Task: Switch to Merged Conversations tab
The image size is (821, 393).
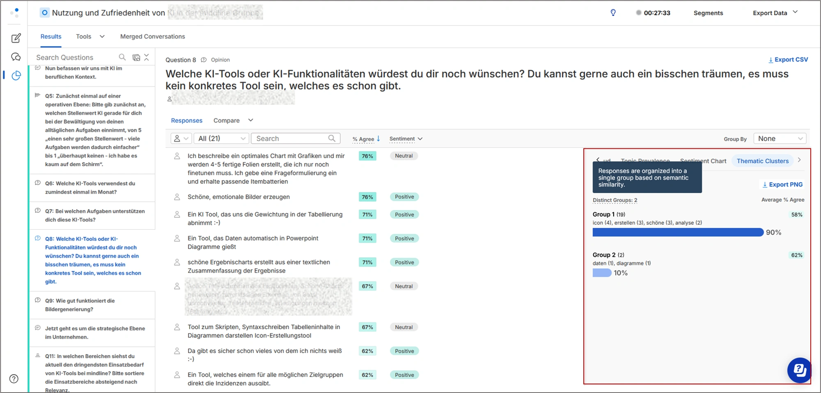Action: point(152,37)
